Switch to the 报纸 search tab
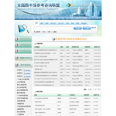The height and width of the screenshot is (116, 116). (x=47, y=23)
